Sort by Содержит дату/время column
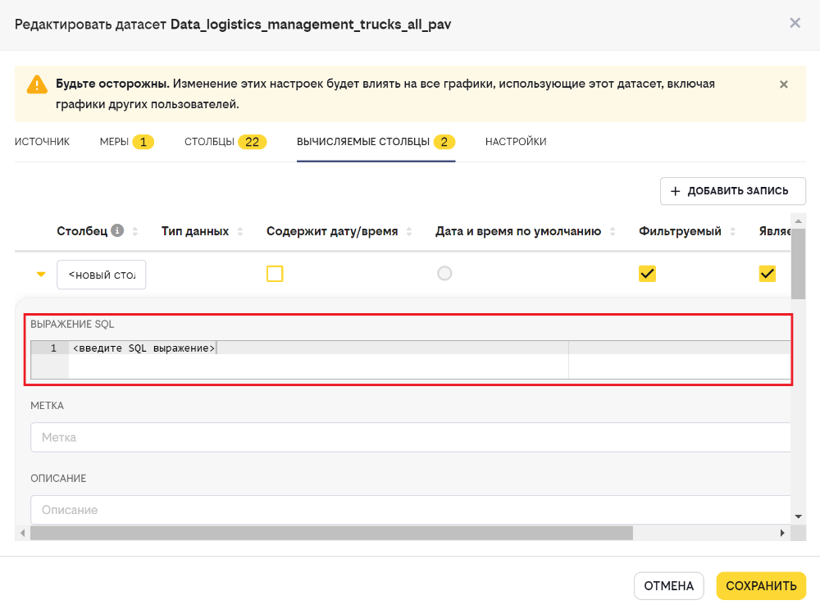The height and width of the screenshot is (614, 820). (409, 231)
